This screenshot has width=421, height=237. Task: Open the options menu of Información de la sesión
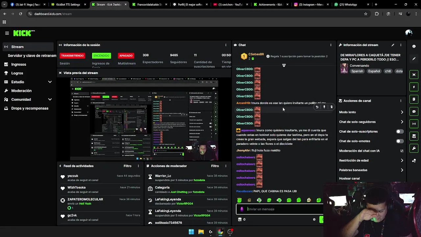[226, 45]
